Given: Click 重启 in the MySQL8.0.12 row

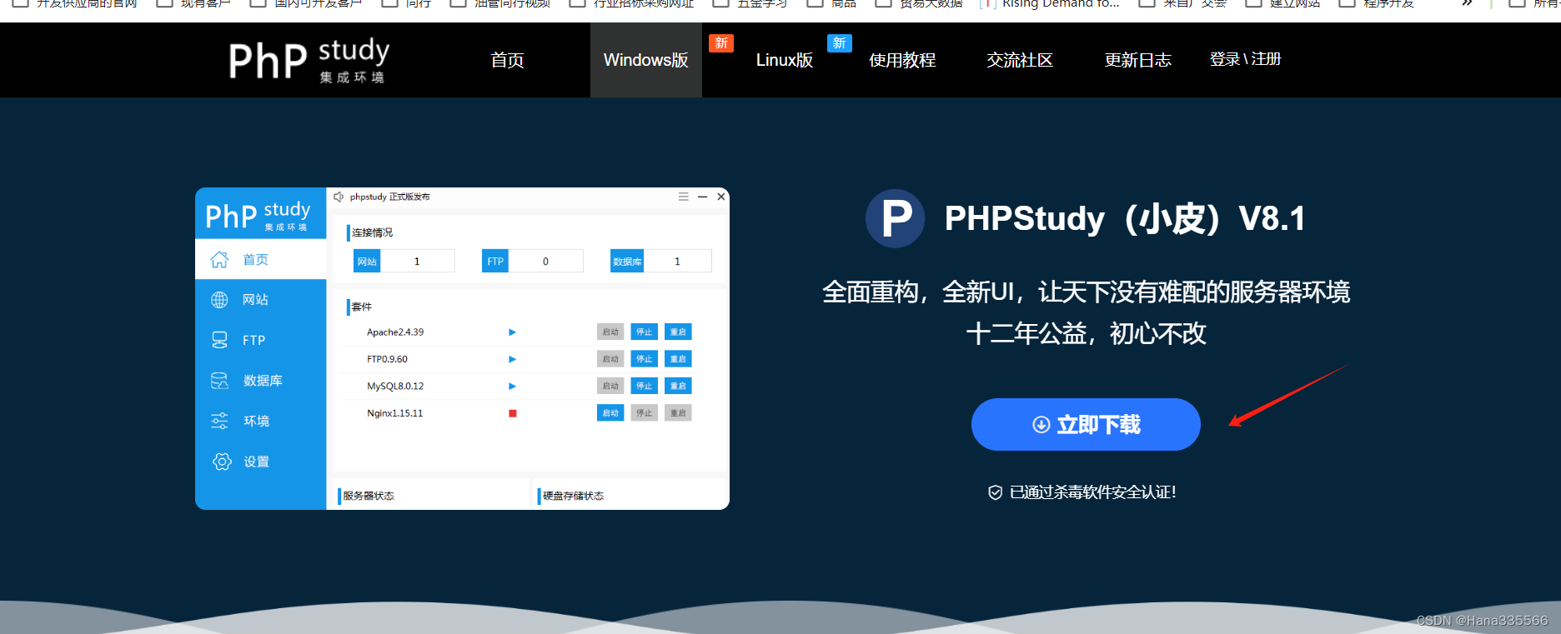Looking at the screenshot, I should [678, 386].
